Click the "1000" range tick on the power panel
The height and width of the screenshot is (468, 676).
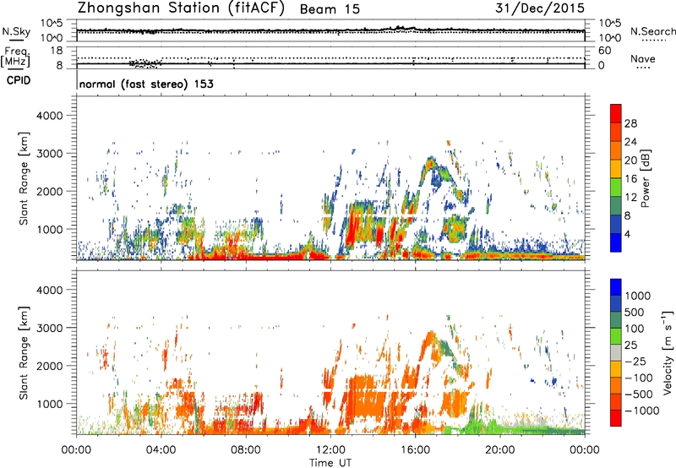click(x=49, y=229)
